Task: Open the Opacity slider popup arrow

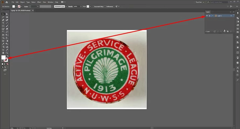Action: pyautogui.click(x=81, y=6)
